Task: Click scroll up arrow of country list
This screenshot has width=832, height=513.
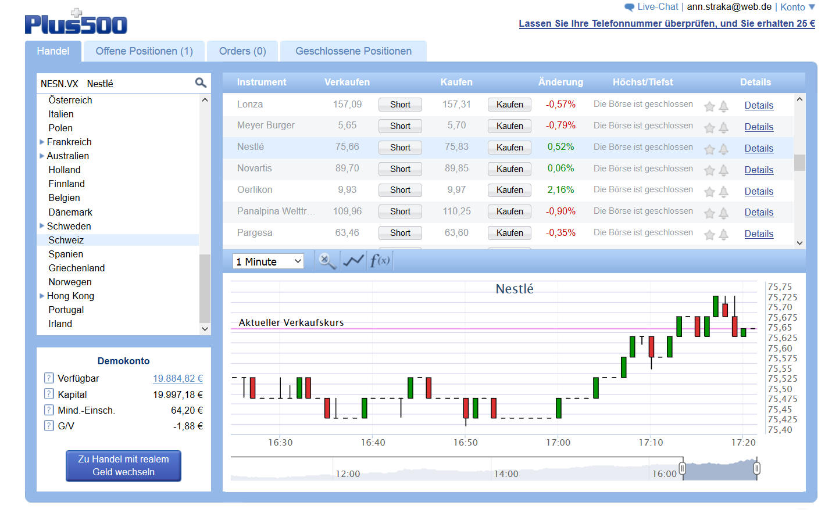Action: (205, 100)
